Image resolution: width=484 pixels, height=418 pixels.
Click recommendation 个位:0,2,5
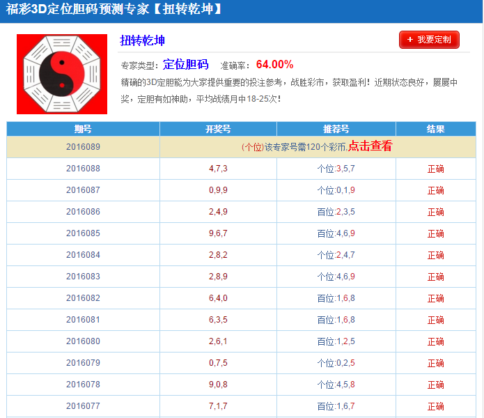coord(336,364)
